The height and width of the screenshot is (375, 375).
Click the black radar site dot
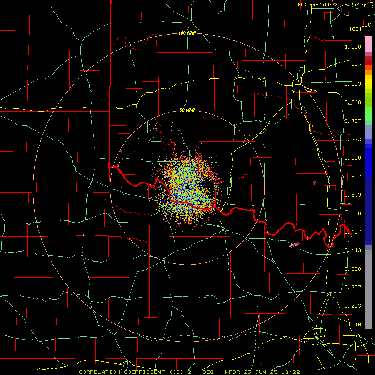[x=187, y=187]
